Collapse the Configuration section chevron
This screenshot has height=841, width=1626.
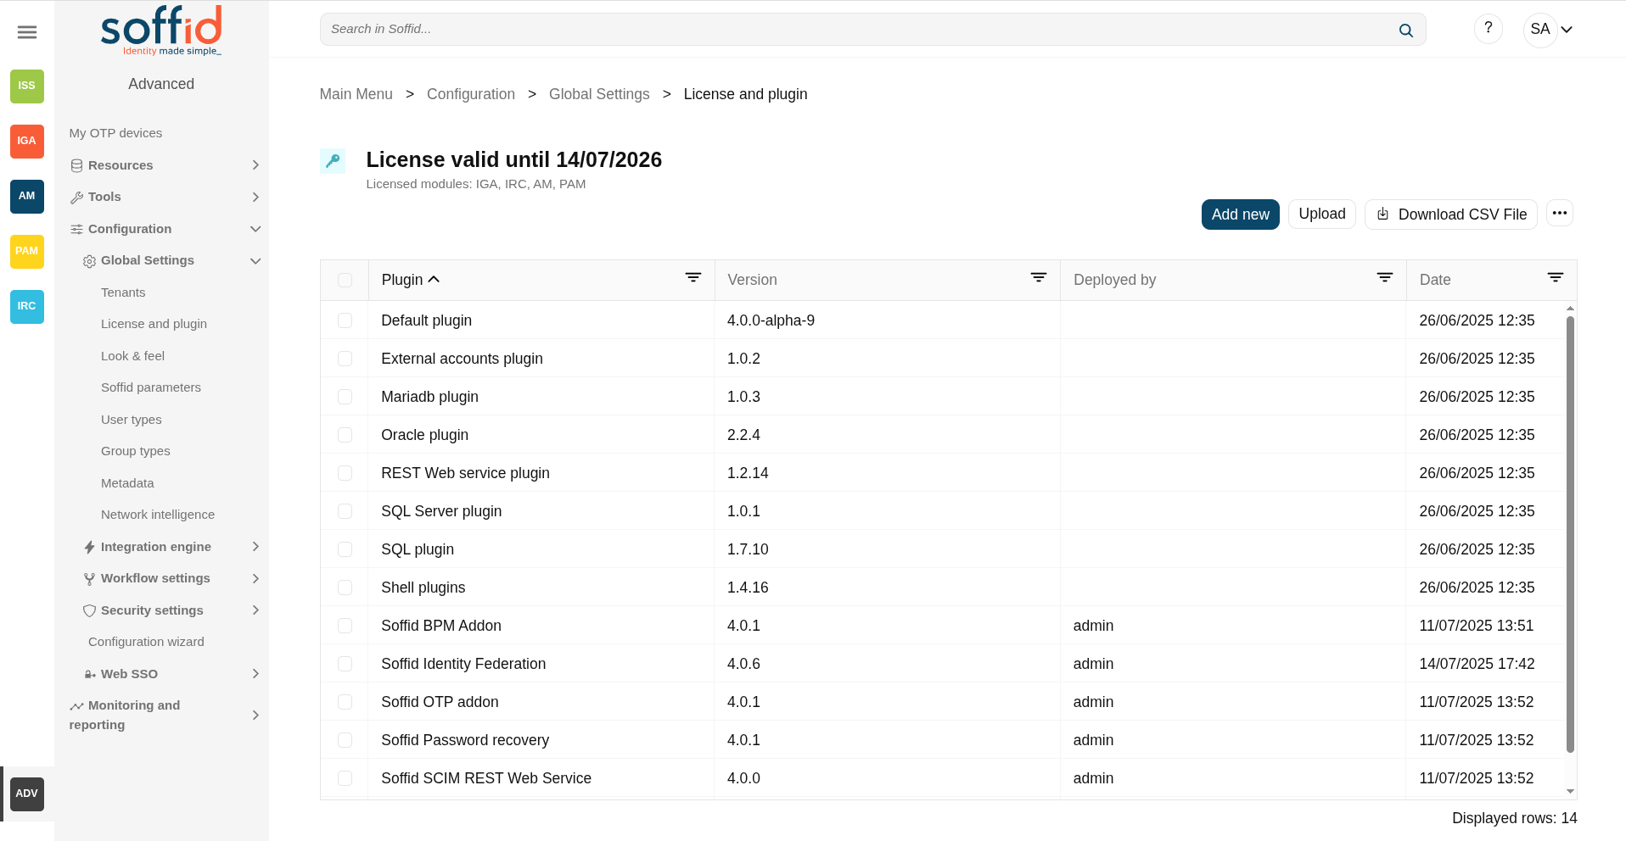(x=255, y=229)
